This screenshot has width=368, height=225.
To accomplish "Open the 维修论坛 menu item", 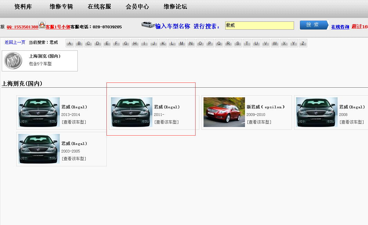I will click(x=175, y=7).
